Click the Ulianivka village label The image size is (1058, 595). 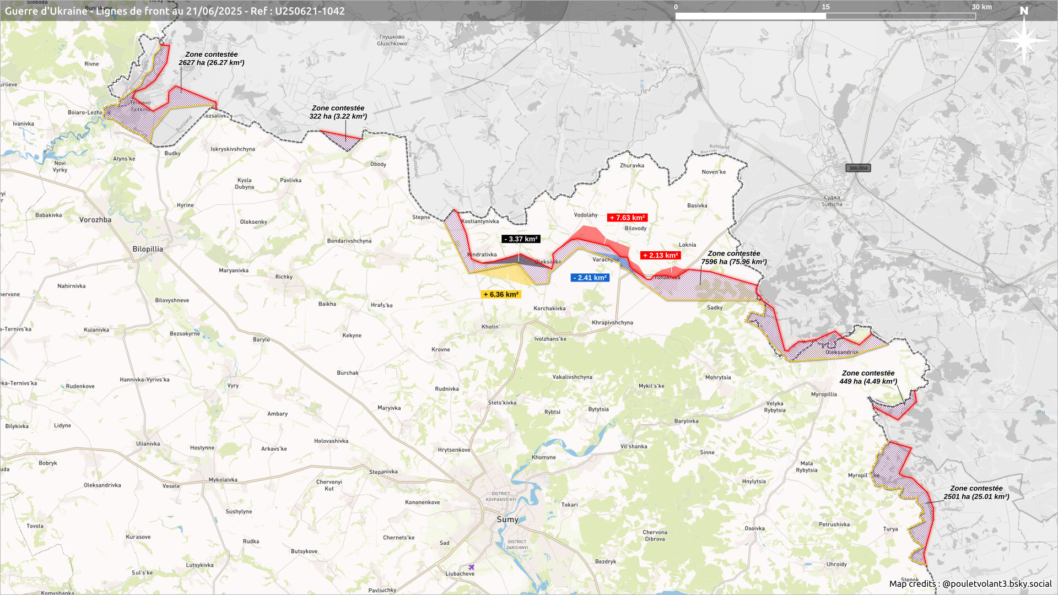pyautogui.click(x=148, y=444)
